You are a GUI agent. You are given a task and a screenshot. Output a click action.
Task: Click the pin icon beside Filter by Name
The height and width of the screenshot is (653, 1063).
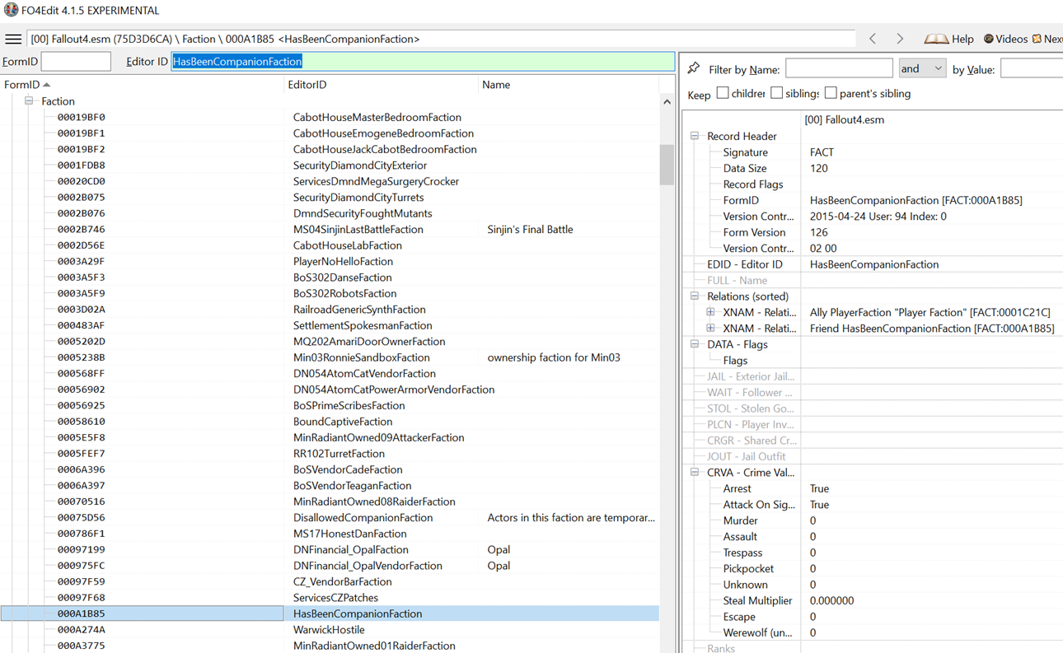[694, 68]
